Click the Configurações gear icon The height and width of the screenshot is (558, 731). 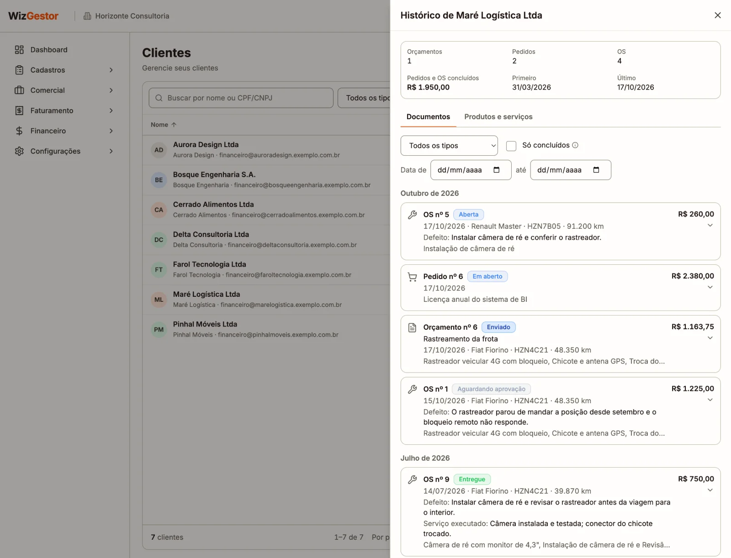[19, 151]
